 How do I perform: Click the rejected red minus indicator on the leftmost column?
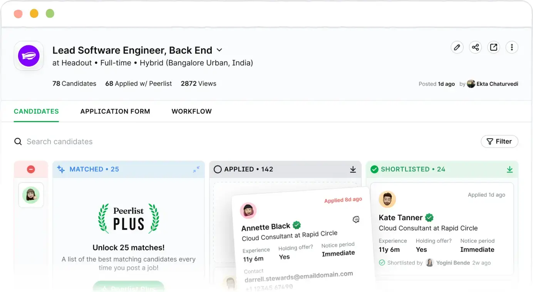pyautogui.click(x=31, y=169)
